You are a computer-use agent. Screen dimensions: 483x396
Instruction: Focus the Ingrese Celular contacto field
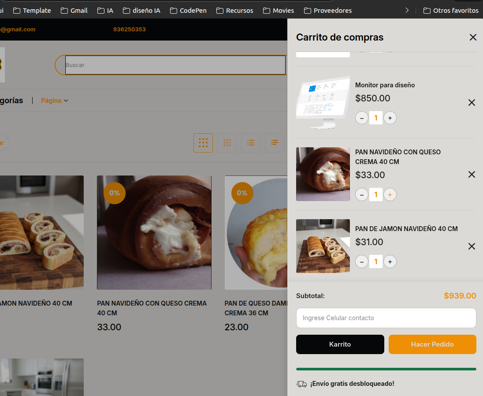click(386, 318)
